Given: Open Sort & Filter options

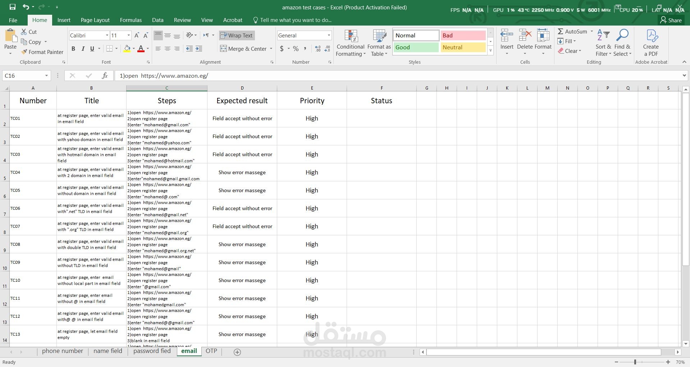Looking at the screenshot, I should (x=603, y=43).
